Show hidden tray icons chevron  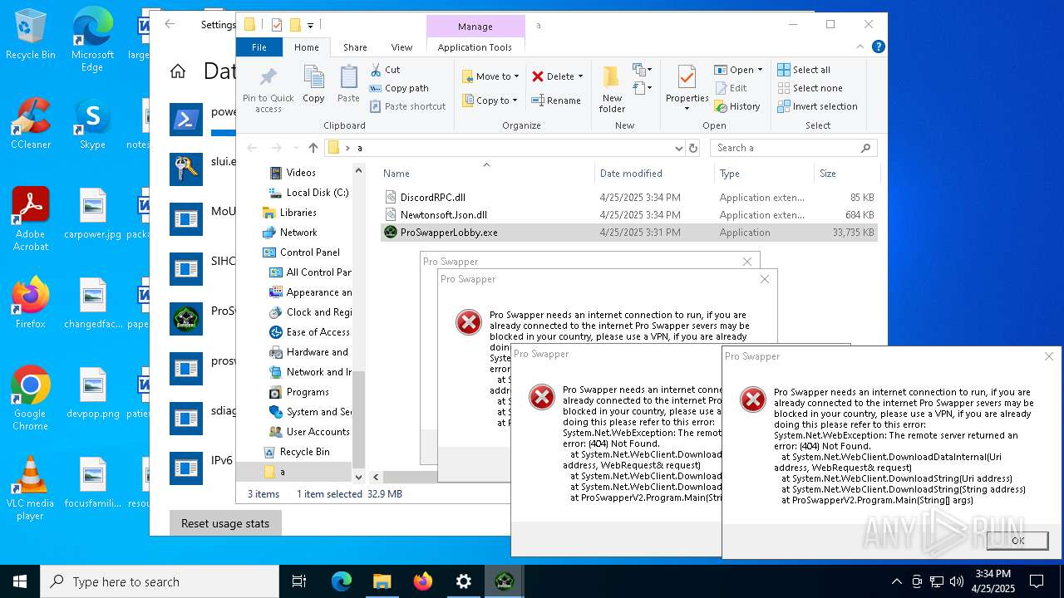point(896,581)
